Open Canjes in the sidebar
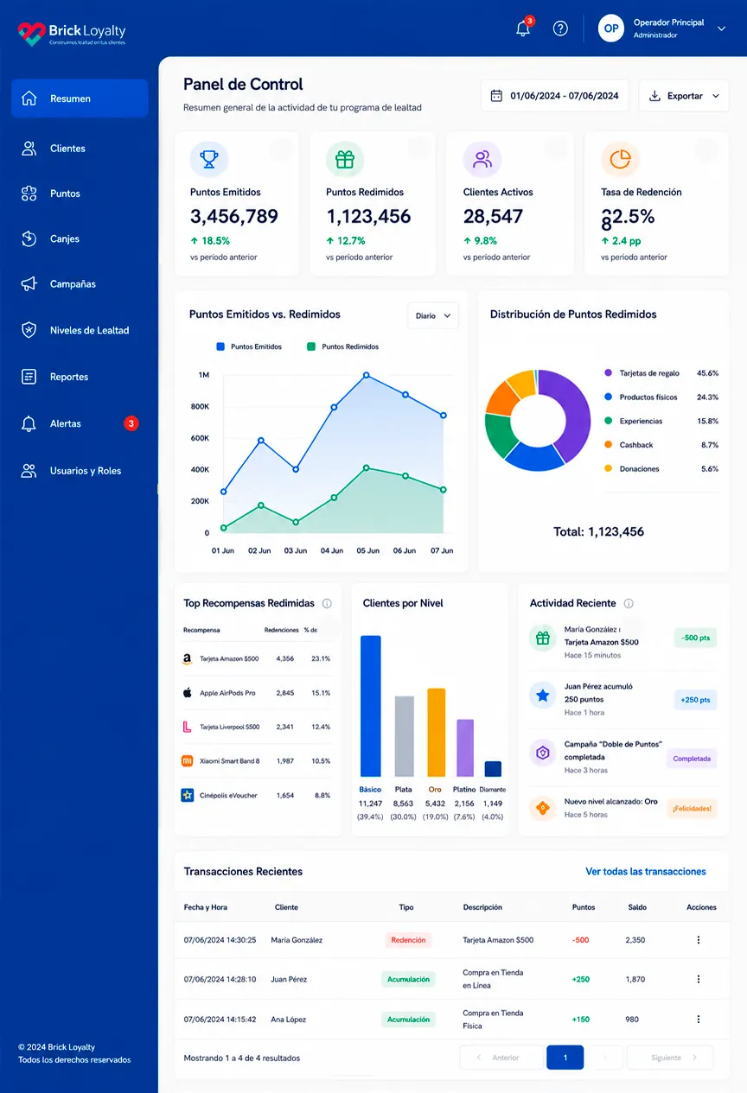 (x=80, y=238)
